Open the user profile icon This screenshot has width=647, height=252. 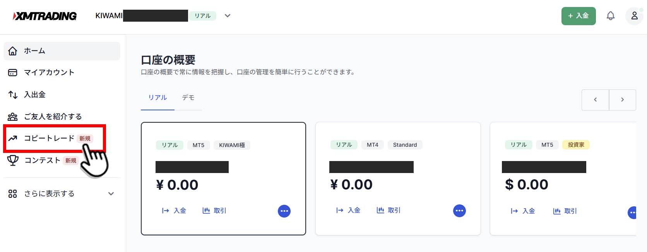coord(634,16)
